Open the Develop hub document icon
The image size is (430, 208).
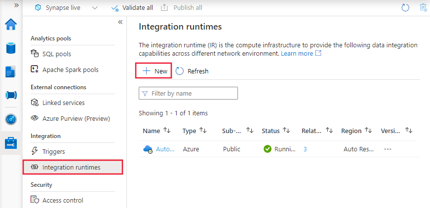11,71
